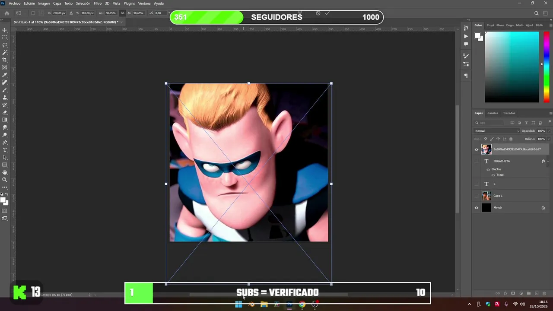553x311 pixels.
Task: Open the Actions panel play icon
Action: coord(466,36)
